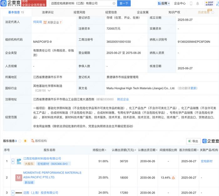Open the Excel icon on 导出 button

190,141
